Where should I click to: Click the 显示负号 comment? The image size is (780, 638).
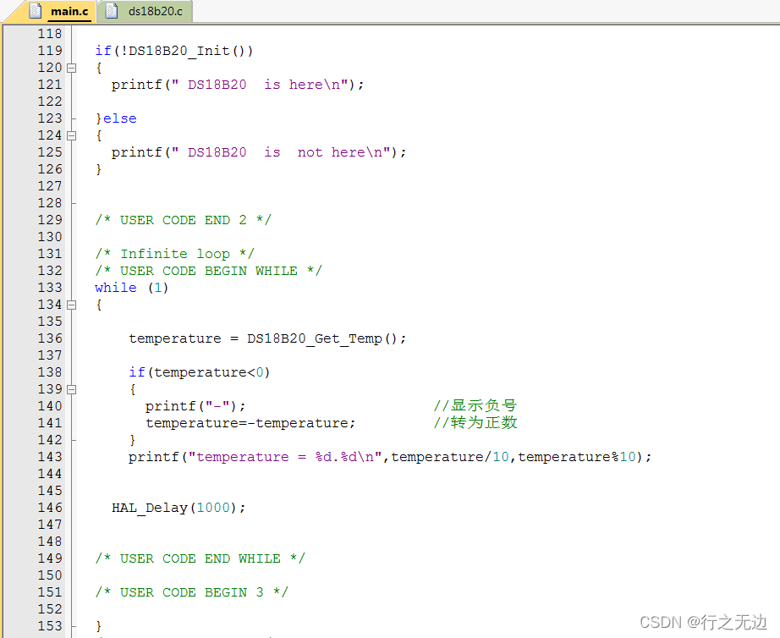coord(475,405)
